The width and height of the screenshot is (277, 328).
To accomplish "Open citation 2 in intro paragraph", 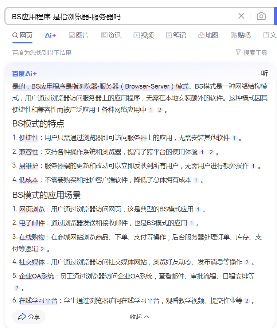I will (160, 110).
